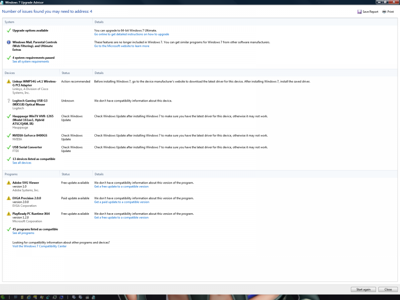Viewport: 400px width, 300px height.
Task: Open the See all devices link
Action: point(22,163)
